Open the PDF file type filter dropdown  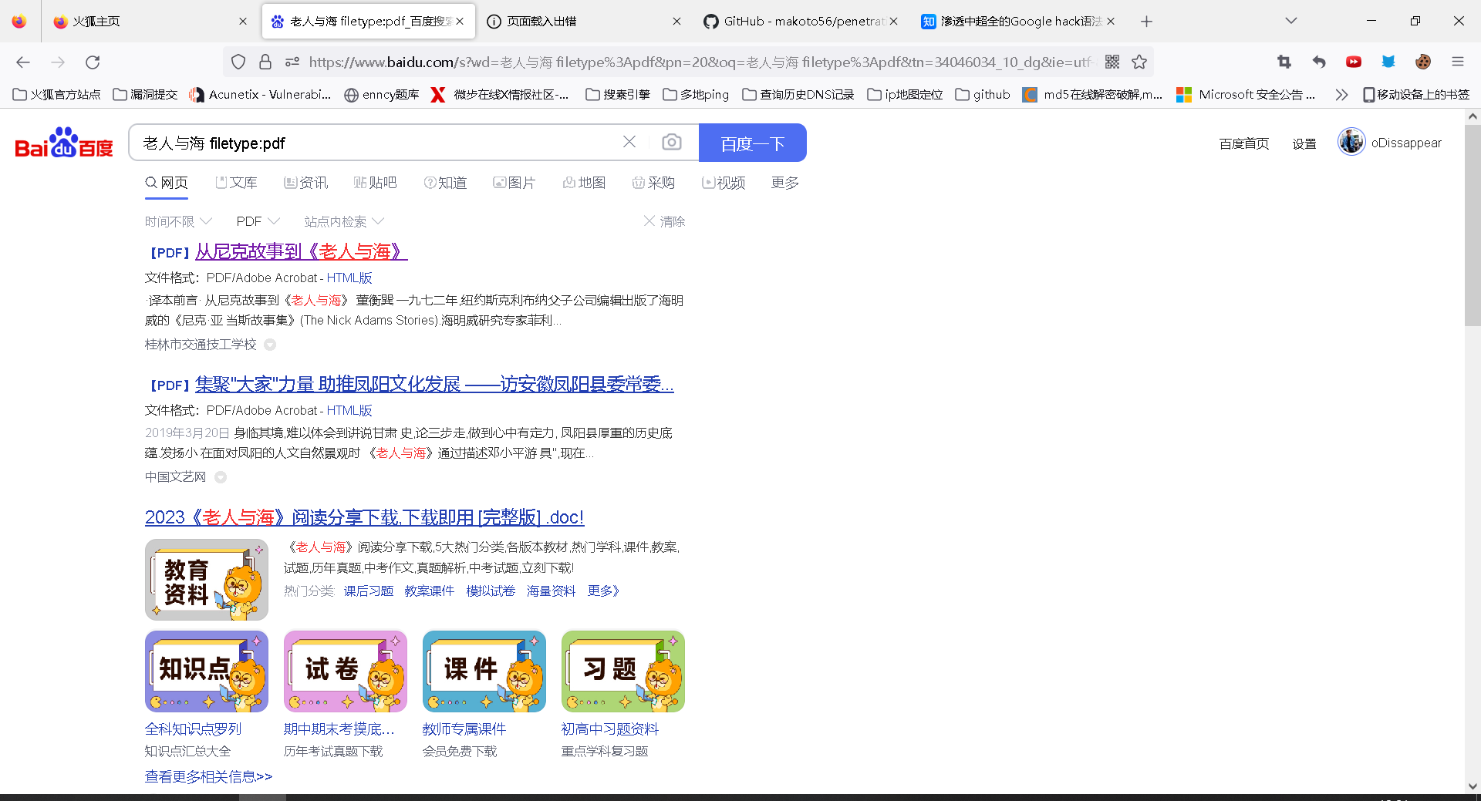pos(258,221)
